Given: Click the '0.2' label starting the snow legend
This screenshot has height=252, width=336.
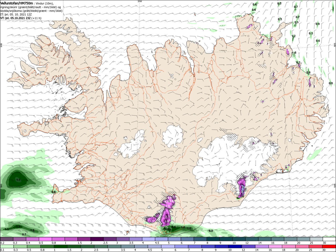Looking at the screenshot, I should (x=2, y=243).
